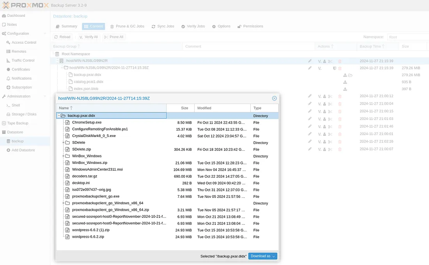Open Sync Jobs tab

click(163, 26)
